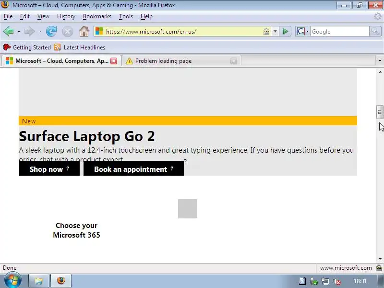Click the throbber activity indicator icon
The height and width of the screenshot is (288, 384).
pyautogui.click(x=377, y=16)
